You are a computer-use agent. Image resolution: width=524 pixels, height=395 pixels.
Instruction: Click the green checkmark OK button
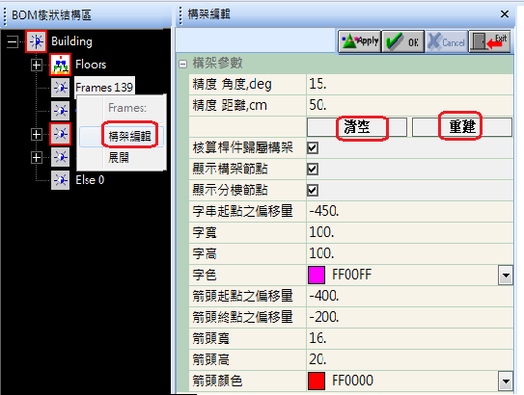(403, 41)
